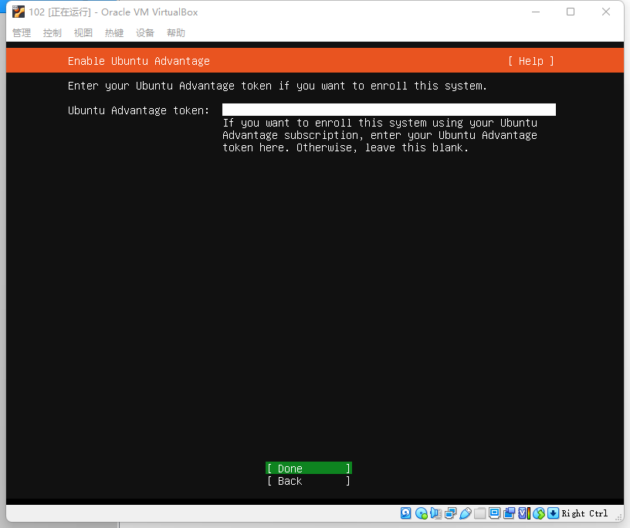Click the hard disk activity icon
Screen dimensions: 630x528
[x=405, y=513]
